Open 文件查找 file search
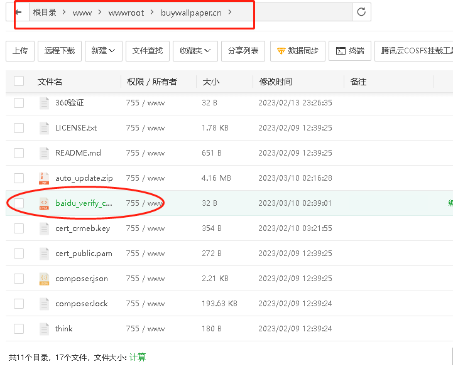Image resolution: width=453 pixels, height=379 pixels. click(x=148, y=51)
